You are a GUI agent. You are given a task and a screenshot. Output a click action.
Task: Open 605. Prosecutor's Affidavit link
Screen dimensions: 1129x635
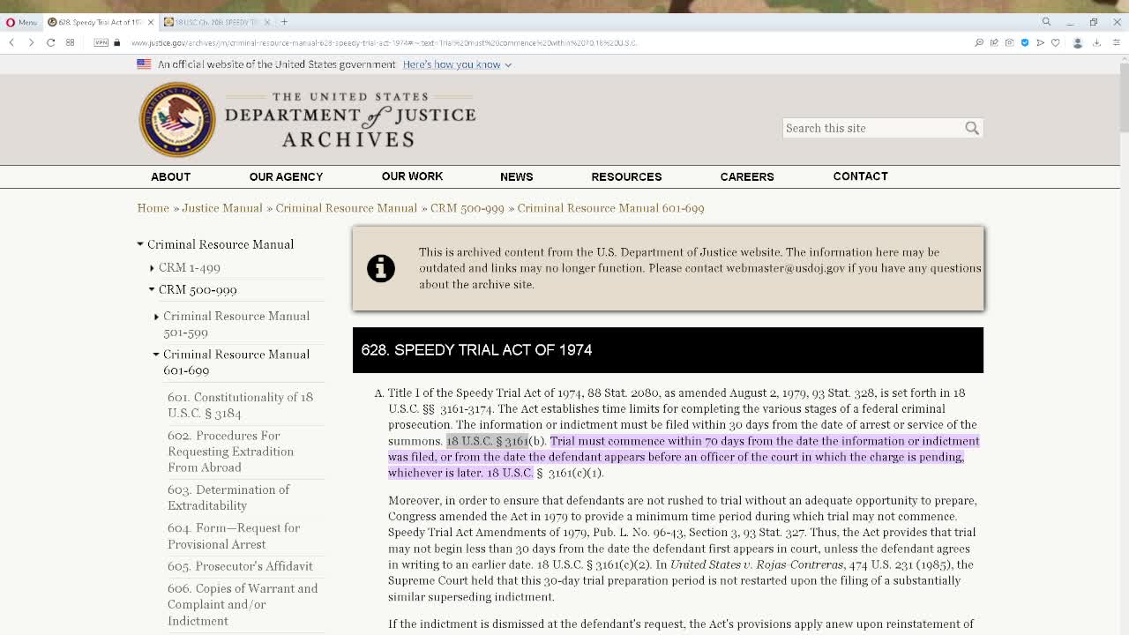tap(240, 566)
